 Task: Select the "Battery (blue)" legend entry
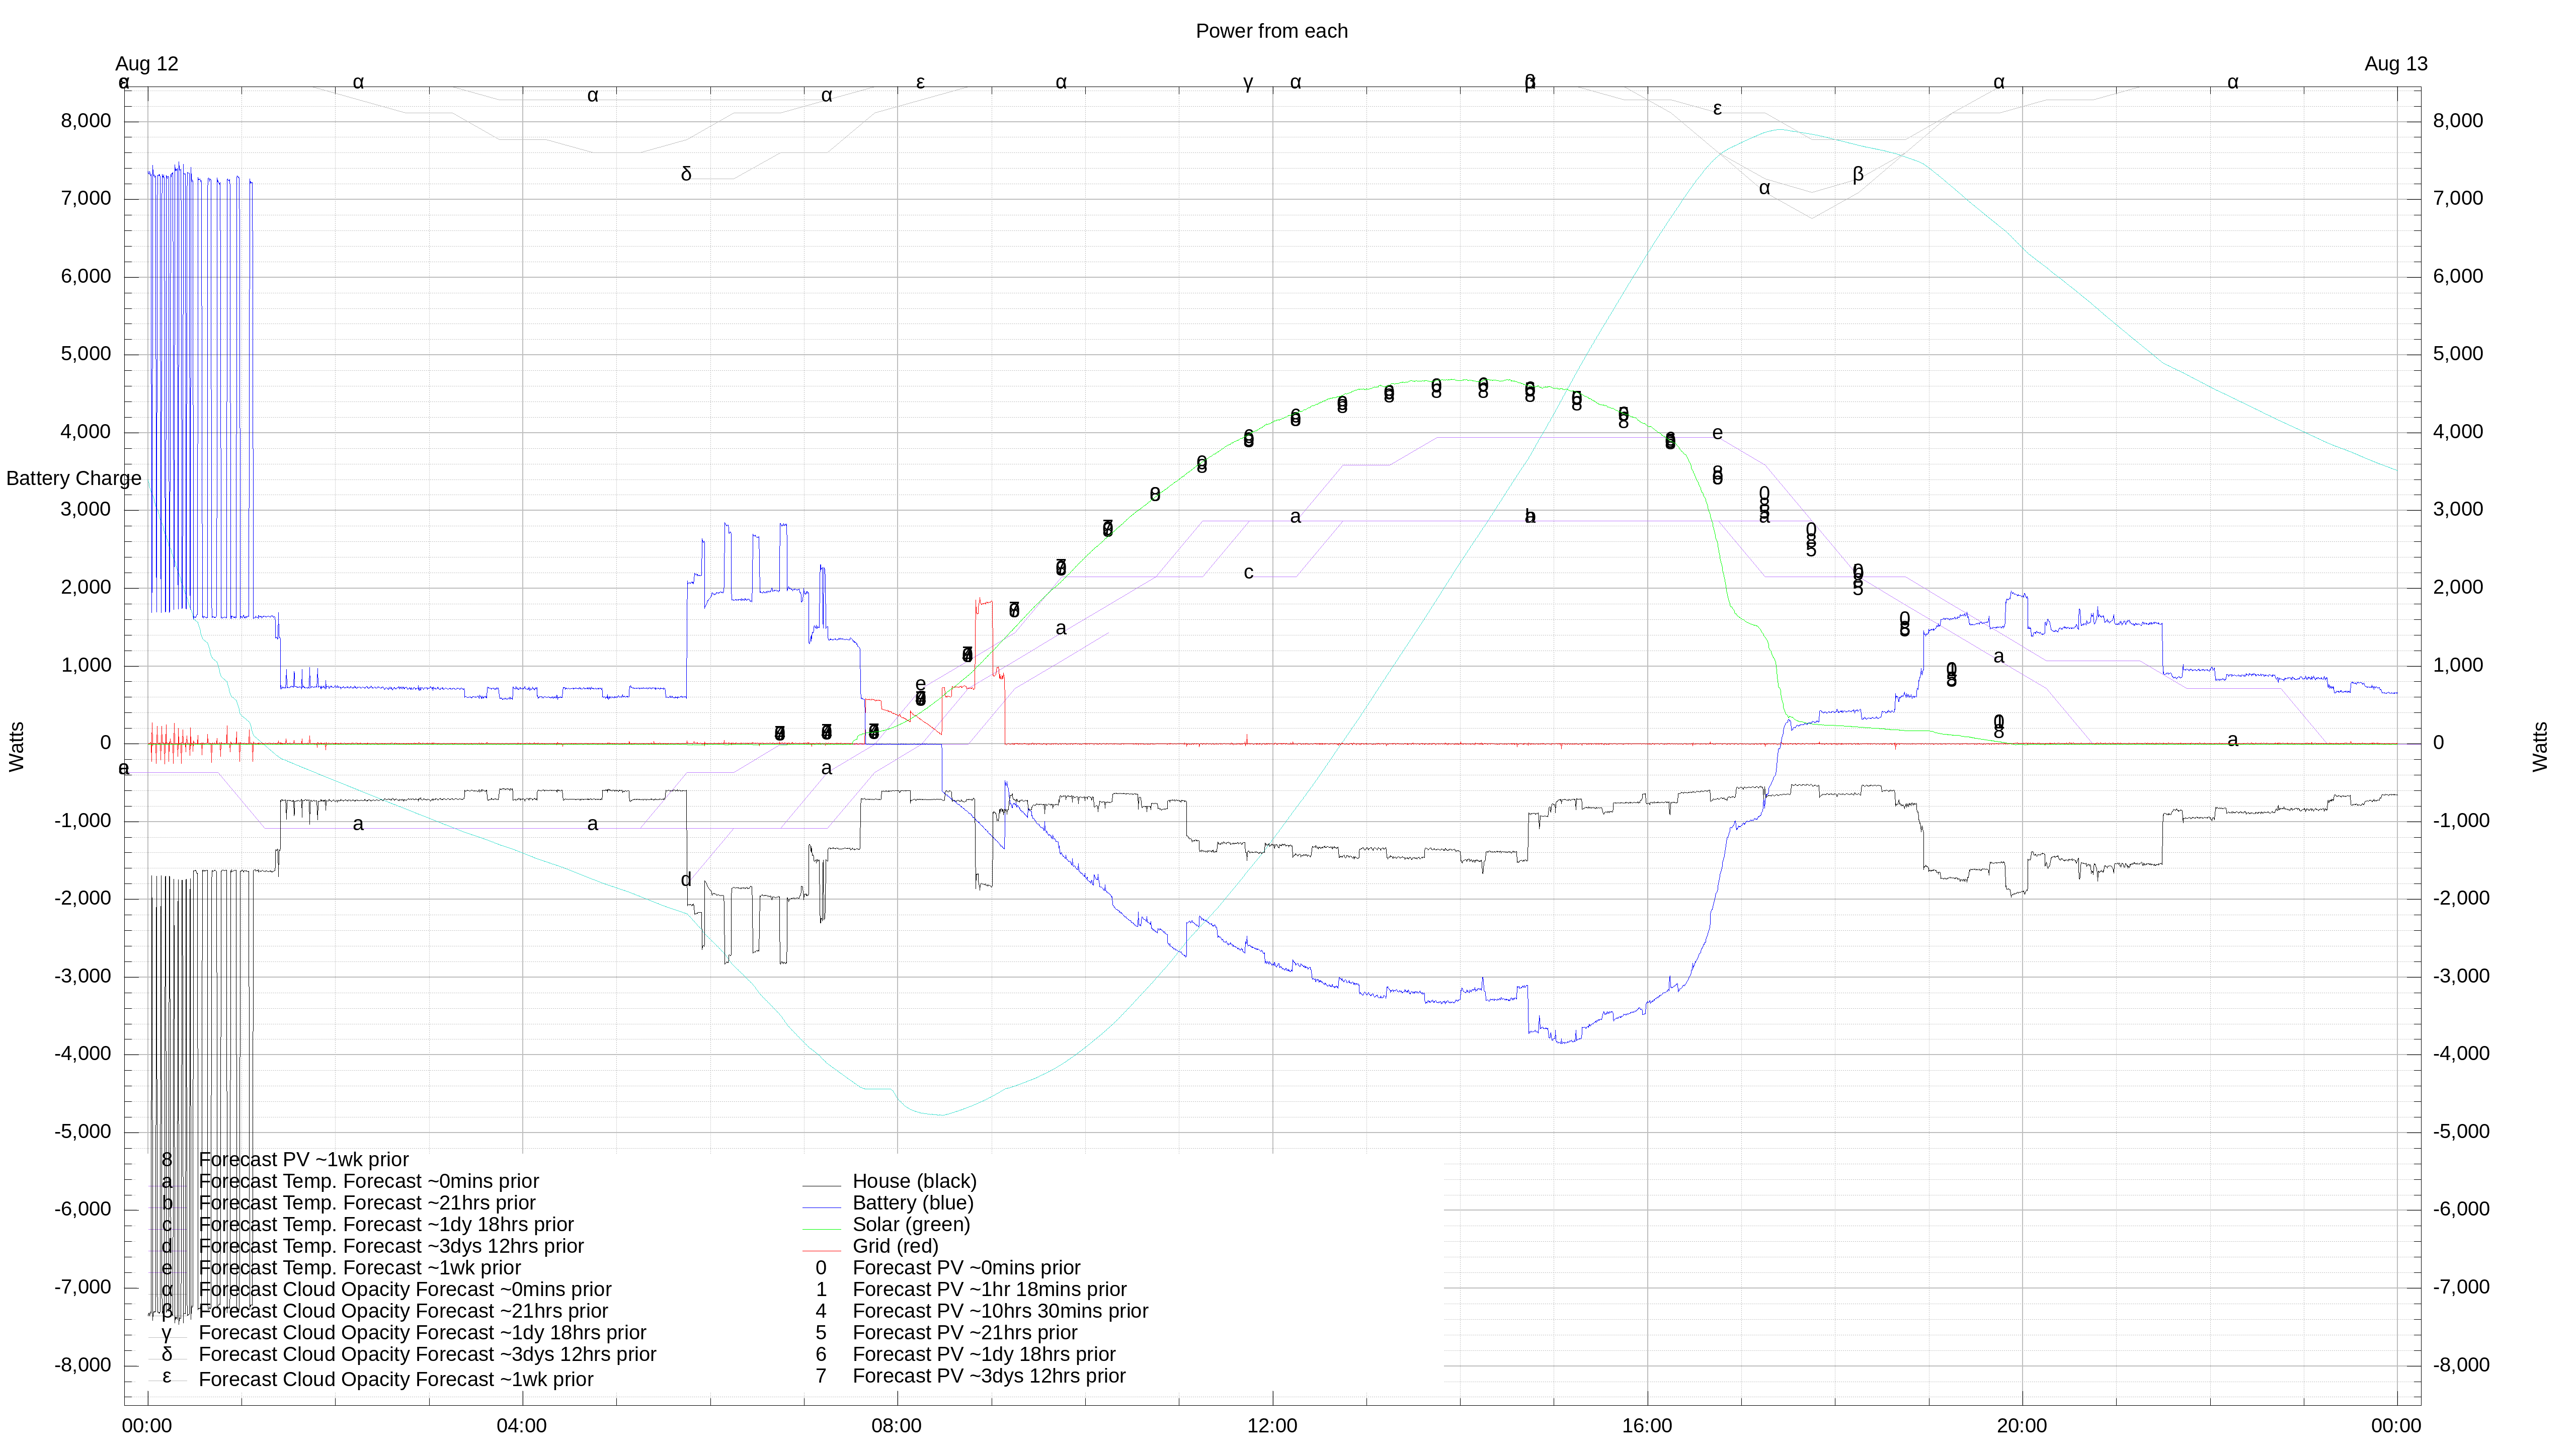[912, 1203]
